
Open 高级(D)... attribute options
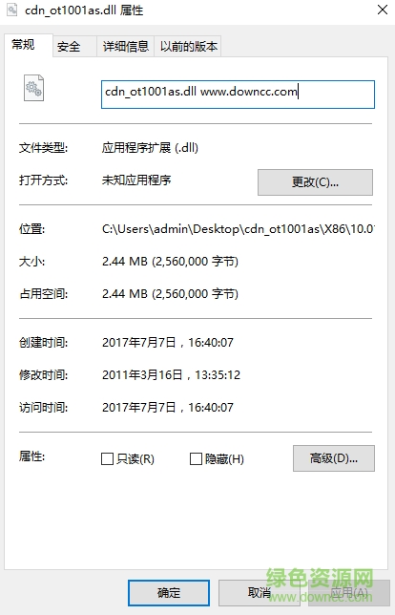[x=334, y=458]
